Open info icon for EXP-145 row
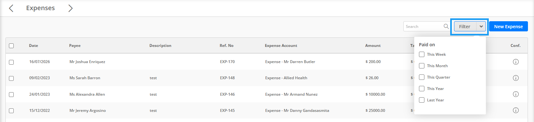This screenshot has width=534, height=122. 516,110
